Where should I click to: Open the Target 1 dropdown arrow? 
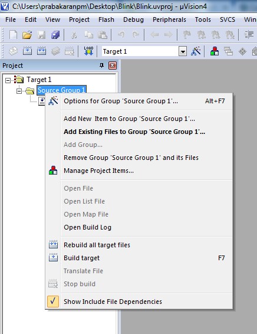[x=183, y=51]
